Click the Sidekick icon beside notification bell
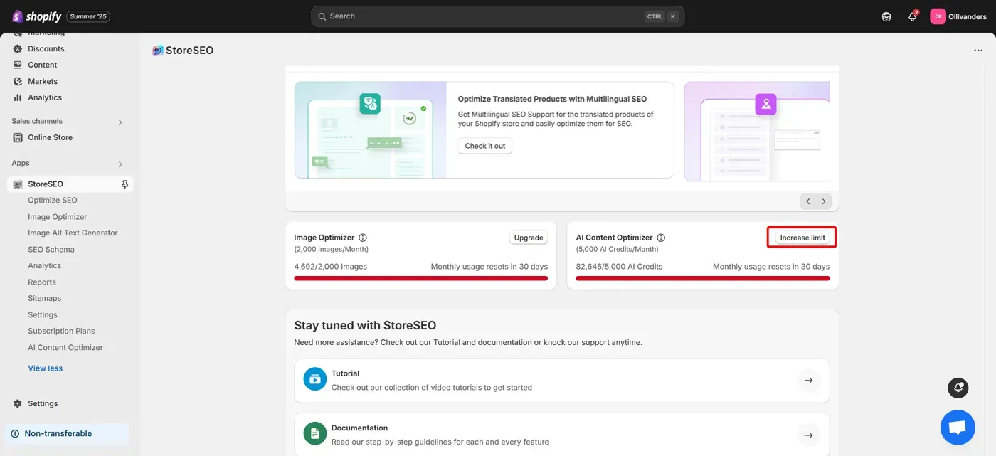Viewport: 996px width, 456px height. (886, 16)
